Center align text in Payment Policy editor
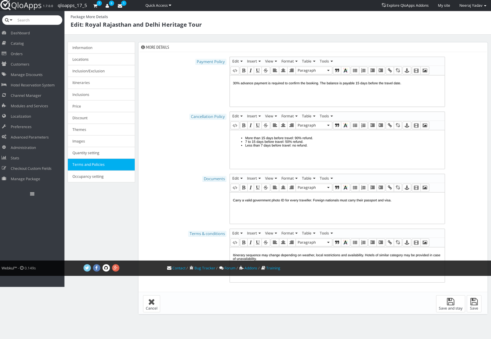The height and width of the screenshot is (339, 491). (283, 70)
